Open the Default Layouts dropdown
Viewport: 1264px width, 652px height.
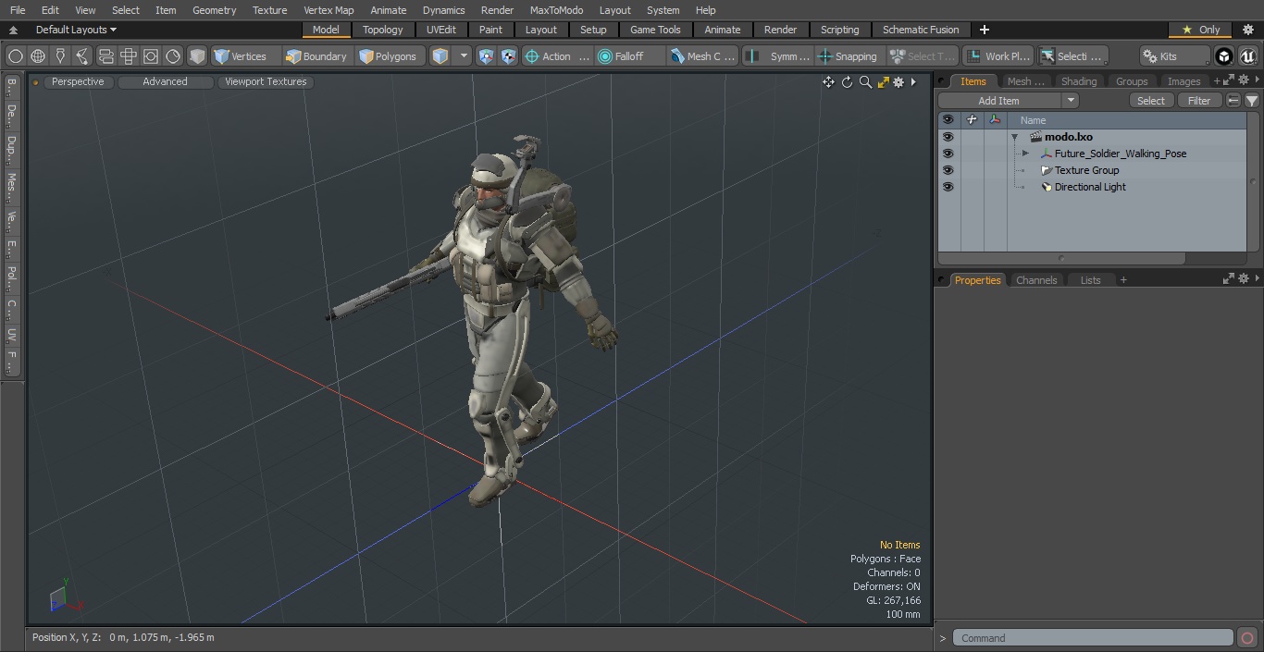click(76, 30)
